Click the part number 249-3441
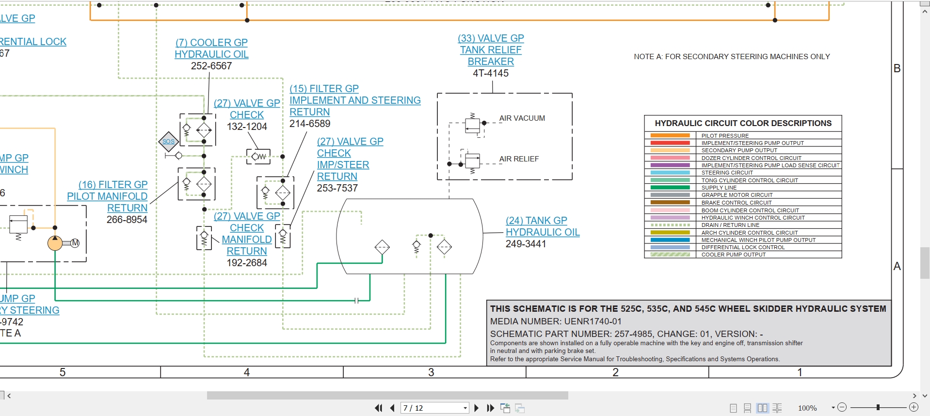 [x=526, y=244]
